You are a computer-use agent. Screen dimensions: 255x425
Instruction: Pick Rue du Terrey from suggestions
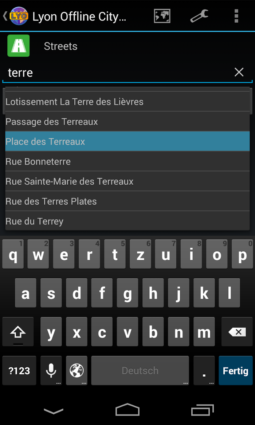127,221
